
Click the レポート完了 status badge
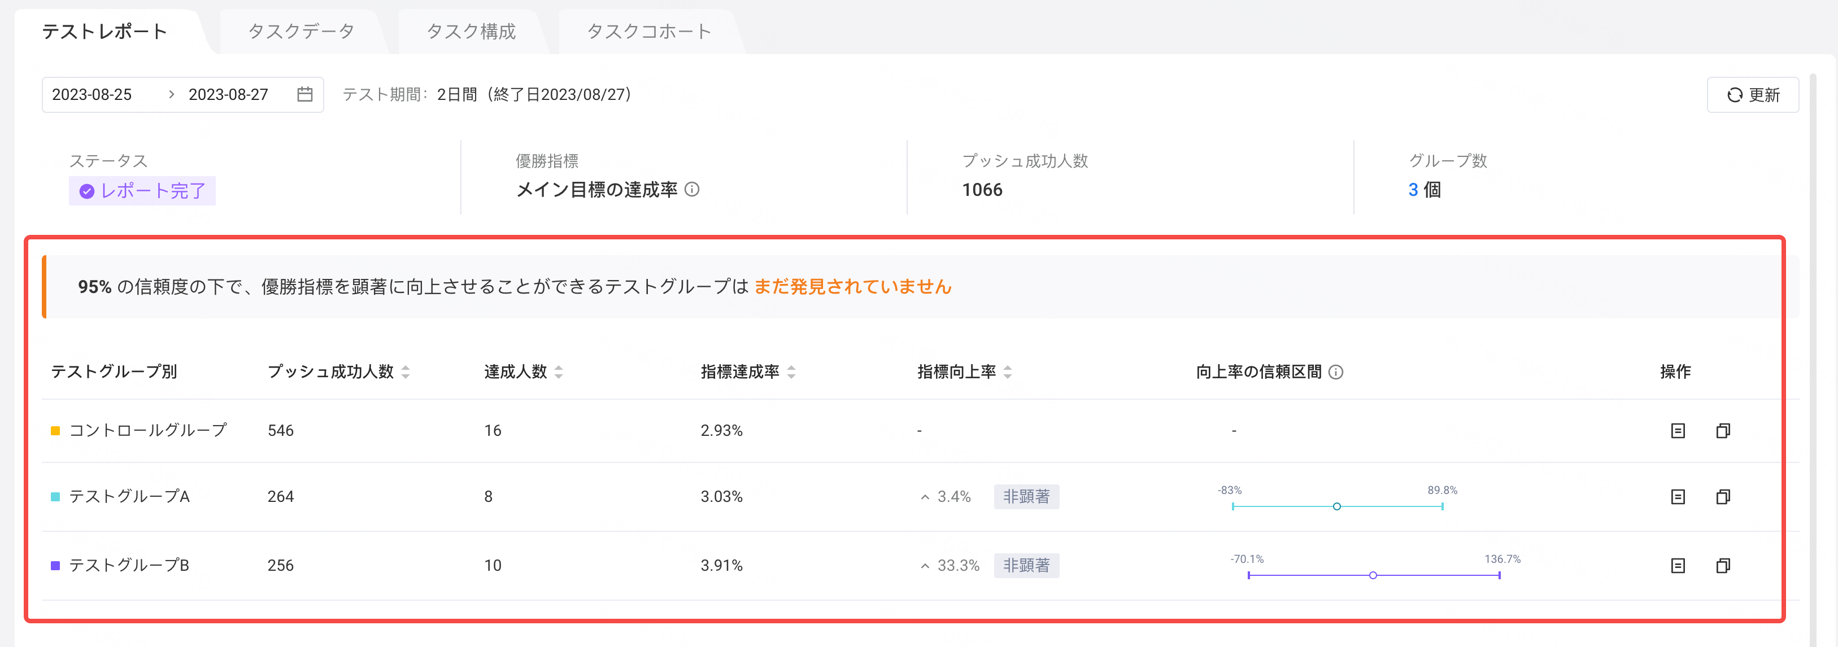click(x=142, y=190)
